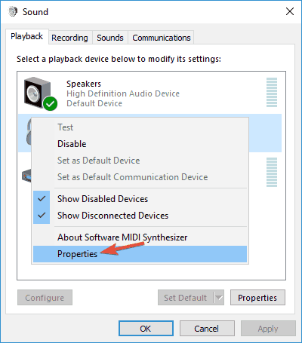Confirm with the OK button
This screenshot has width=302, height=343.
(146, 329)
